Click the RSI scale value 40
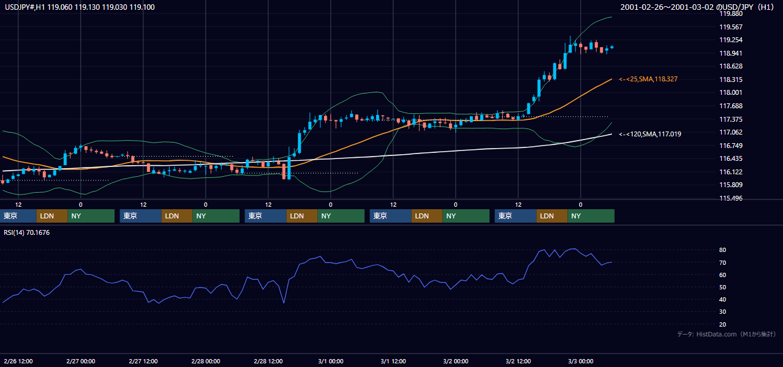The image size is (783, 367). click(723, 299)
